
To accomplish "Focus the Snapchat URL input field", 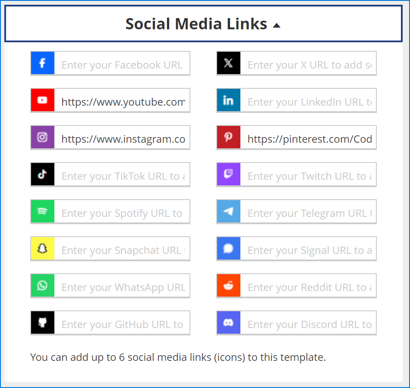I will (x=122, y=249).
